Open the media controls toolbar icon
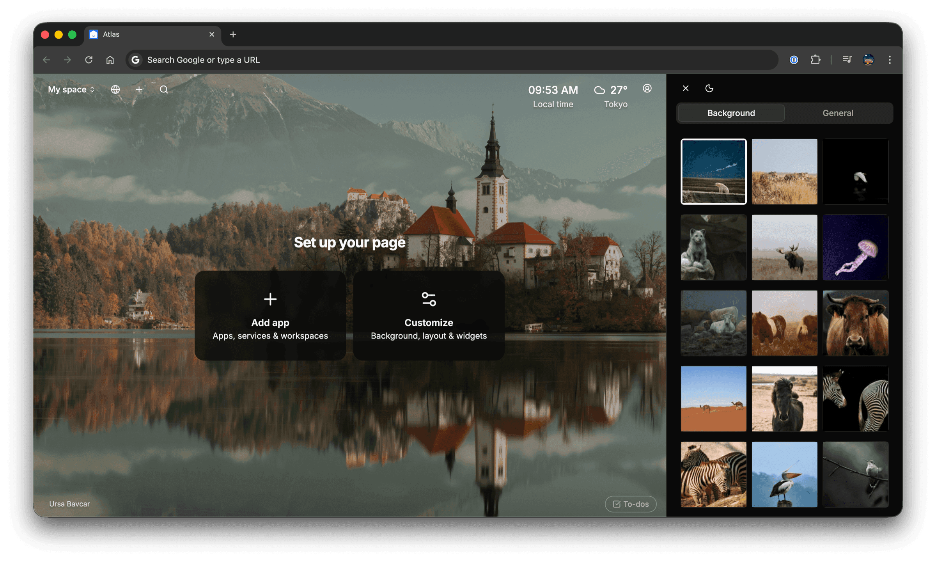 (x=847, y=60)
